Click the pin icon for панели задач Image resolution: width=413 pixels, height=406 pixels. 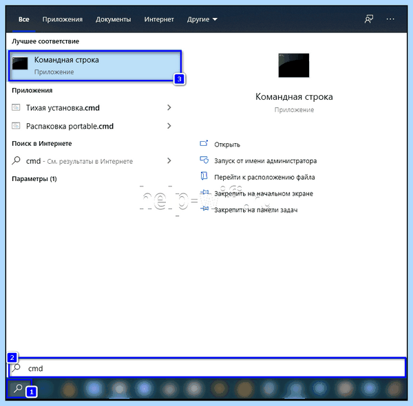[204, 209]
